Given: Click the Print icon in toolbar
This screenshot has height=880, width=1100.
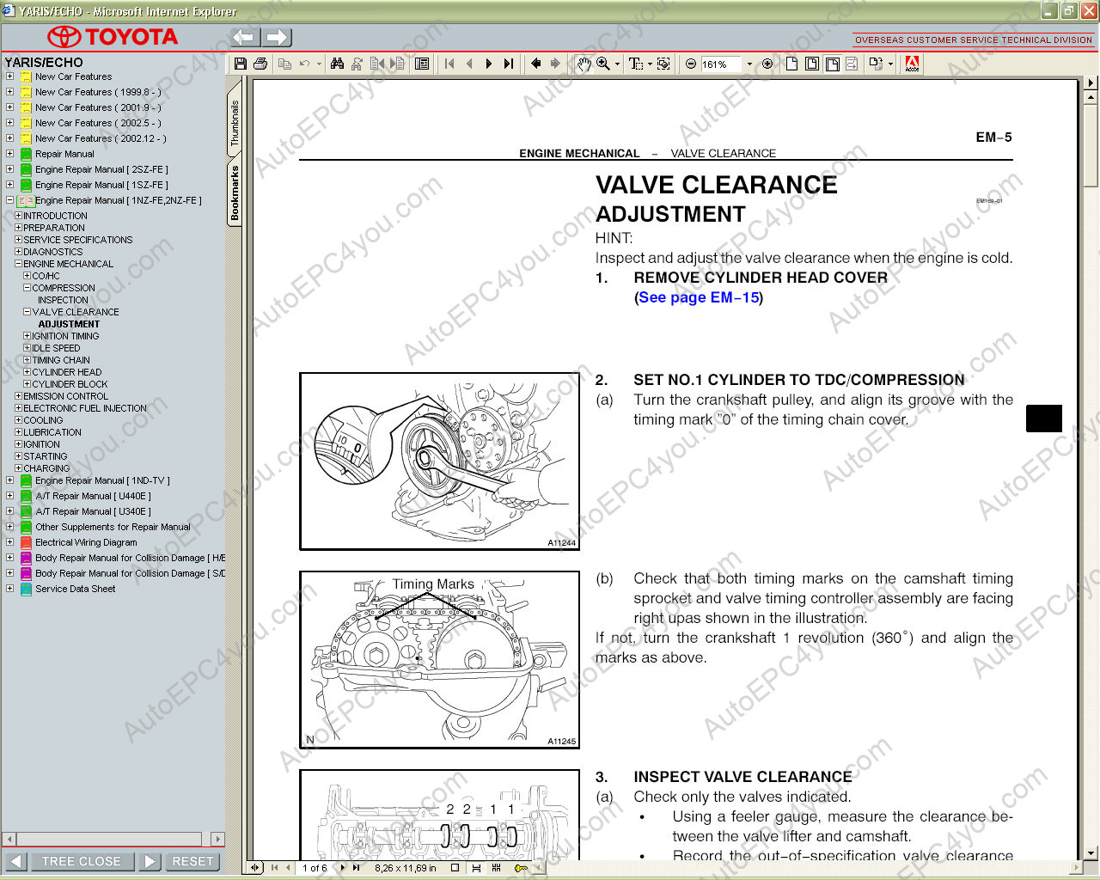Looking at the screenshot, I should pos(260,64).
